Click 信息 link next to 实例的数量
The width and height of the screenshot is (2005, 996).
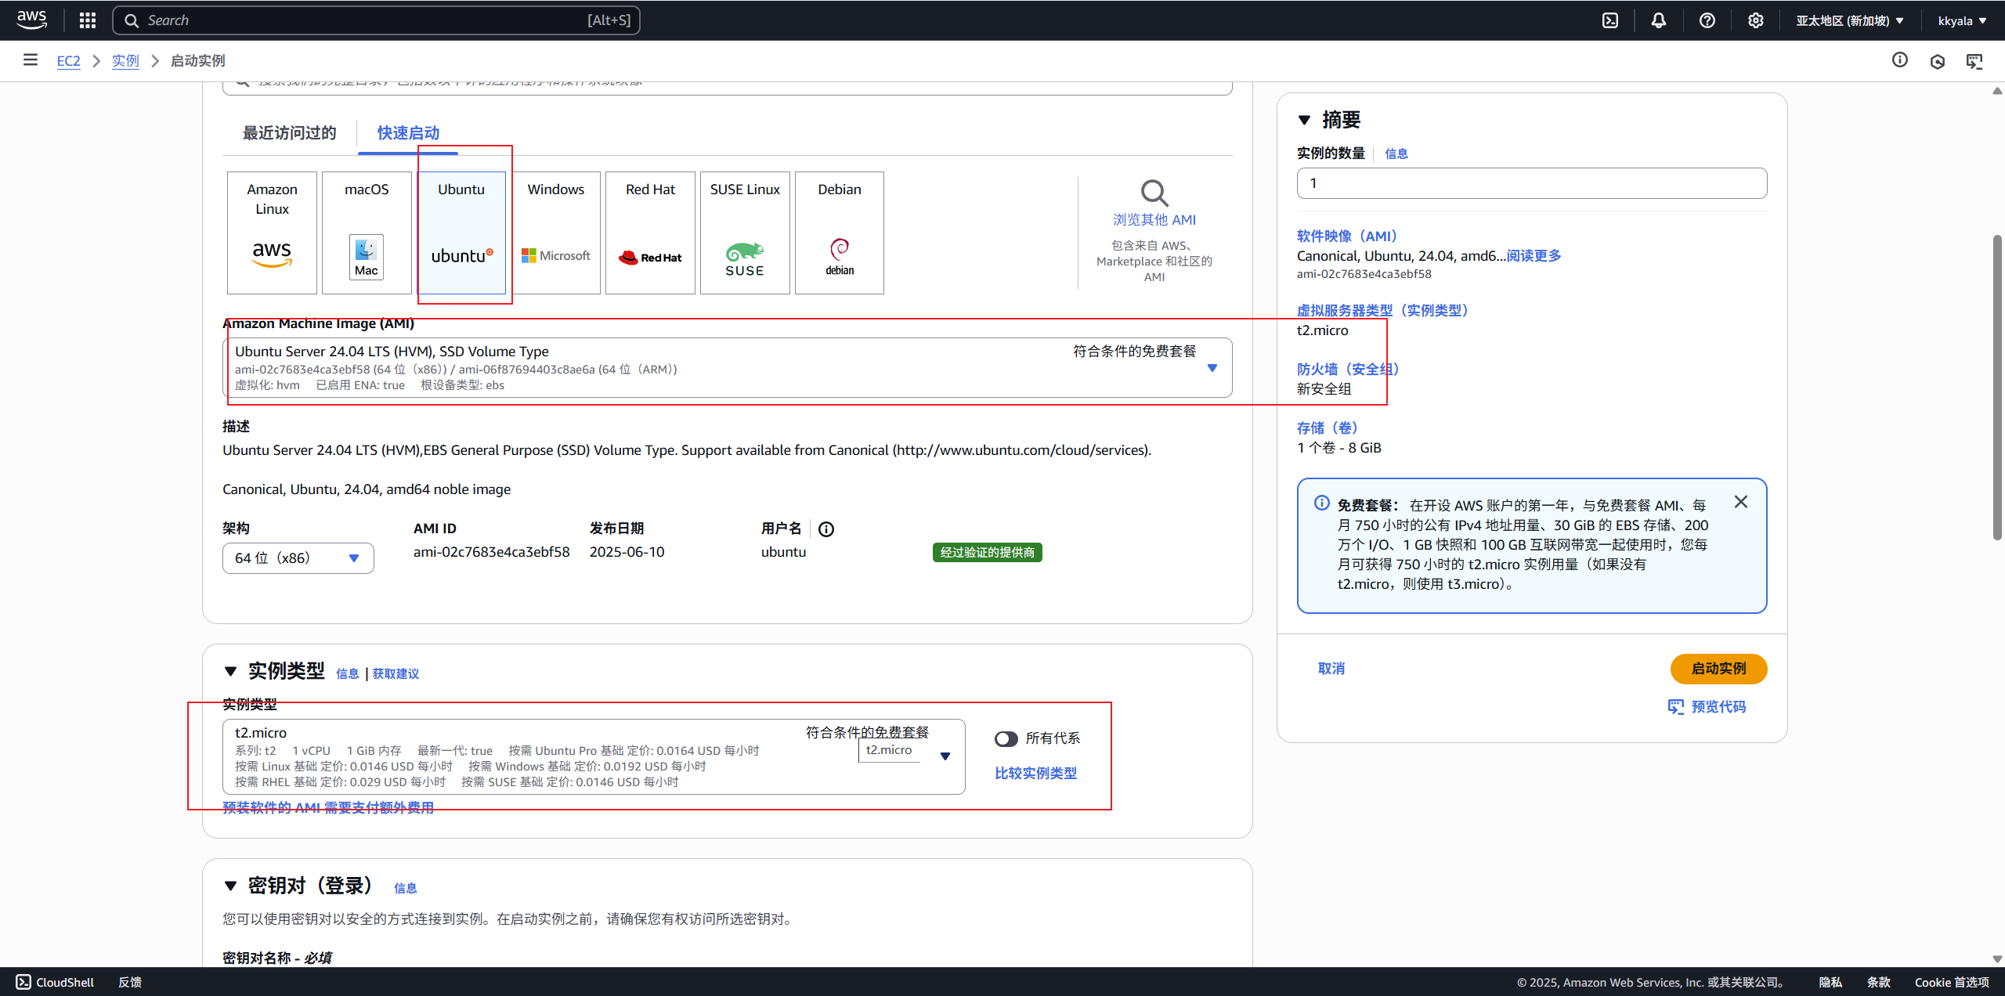(x=1396, y=154)
